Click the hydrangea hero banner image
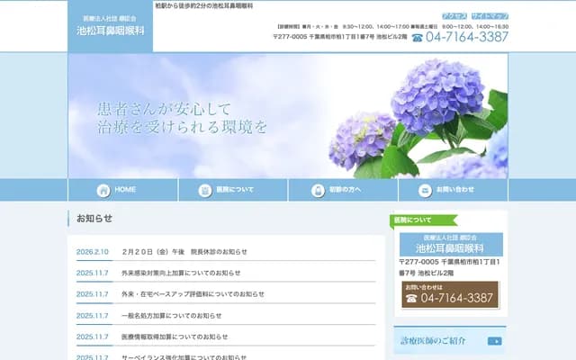 288,115
